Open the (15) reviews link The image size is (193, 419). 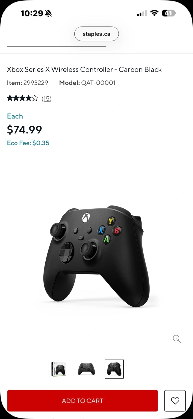coord(47,99)
